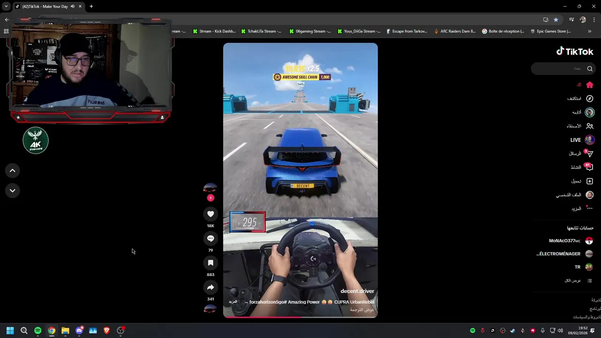
Task: Open the Windows taskbar search icon
Action: pyautogui.click(x=24, y=330)
